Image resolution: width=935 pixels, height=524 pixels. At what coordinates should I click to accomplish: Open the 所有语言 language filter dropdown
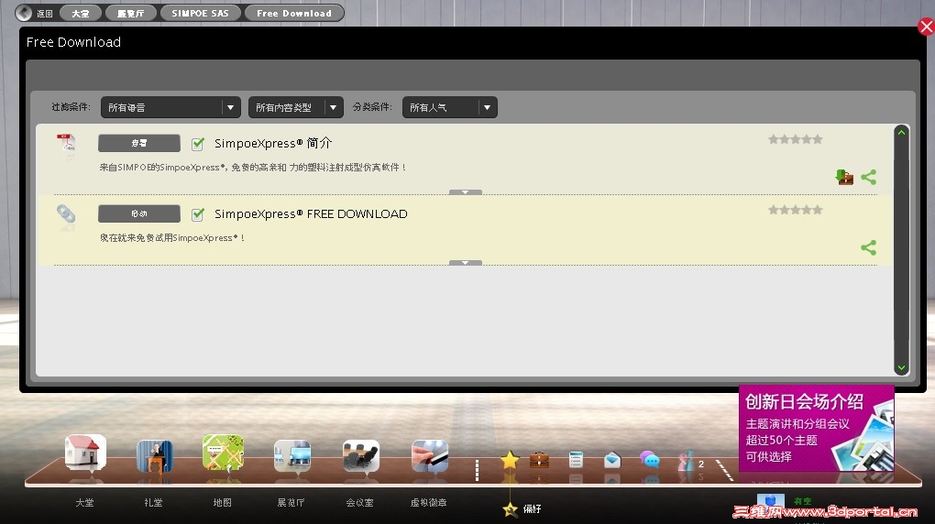point(170,107)
